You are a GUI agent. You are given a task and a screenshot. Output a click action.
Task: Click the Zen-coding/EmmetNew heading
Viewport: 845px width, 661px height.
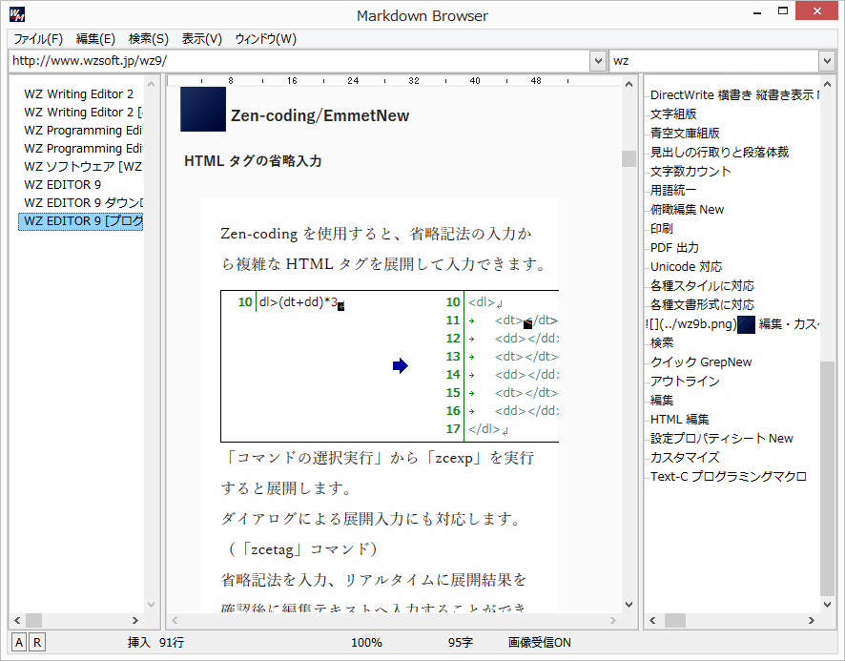320,115
